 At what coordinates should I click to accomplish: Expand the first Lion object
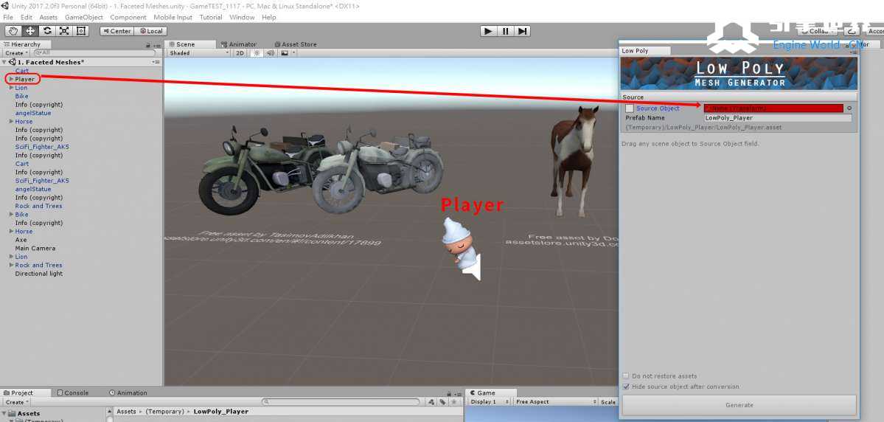[11, 88]
